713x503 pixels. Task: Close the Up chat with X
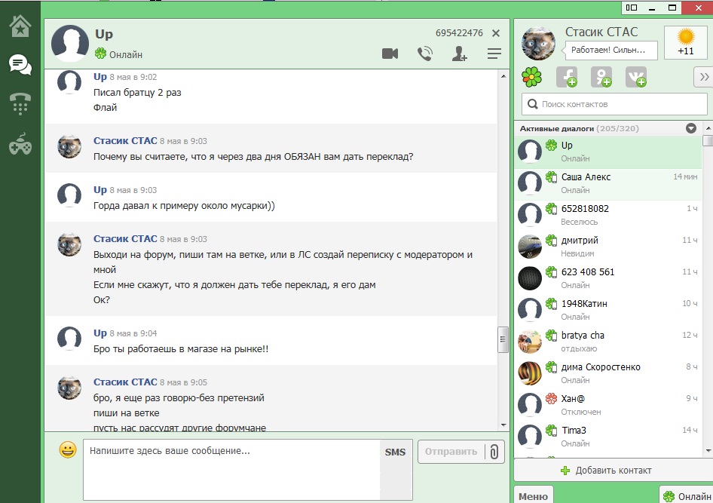(x=496, y=33)
